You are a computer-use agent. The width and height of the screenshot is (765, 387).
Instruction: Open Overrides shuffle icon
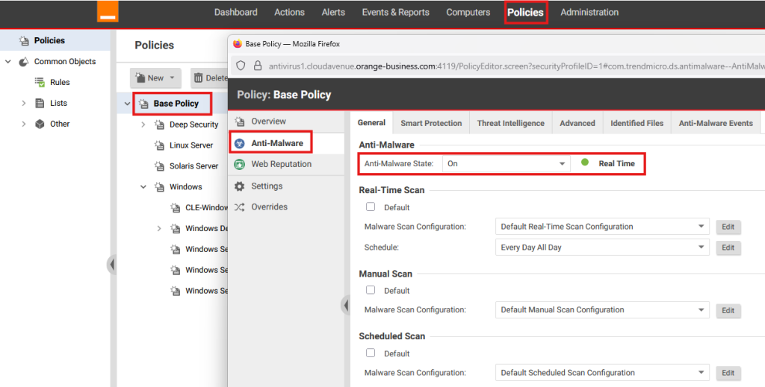[239, 207]
